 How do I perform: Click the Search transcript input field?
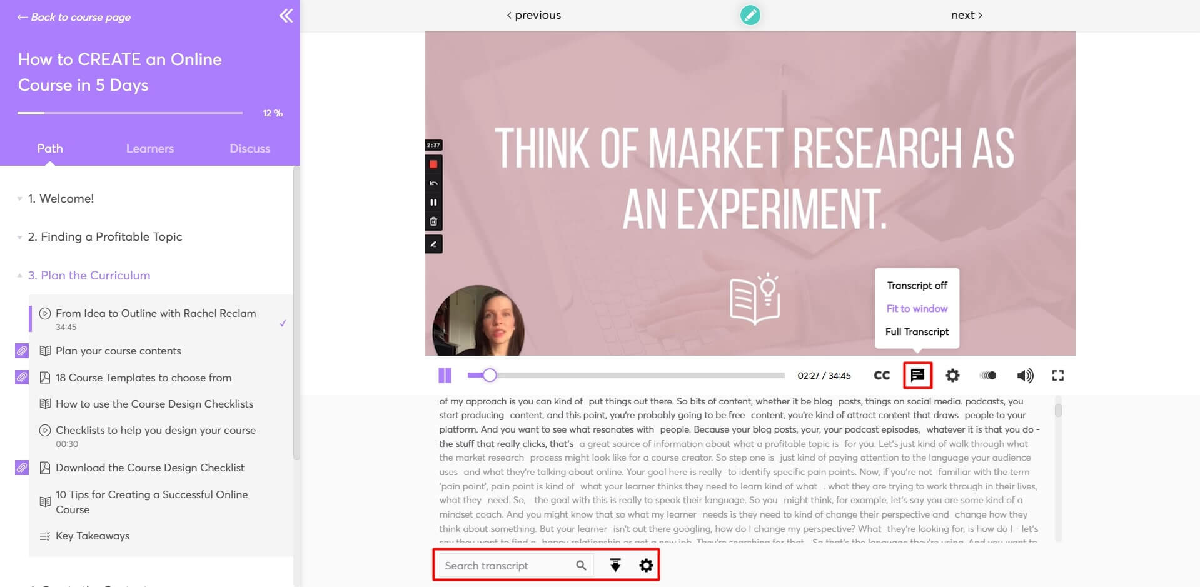pyautogui.click(x=507, y=565)
